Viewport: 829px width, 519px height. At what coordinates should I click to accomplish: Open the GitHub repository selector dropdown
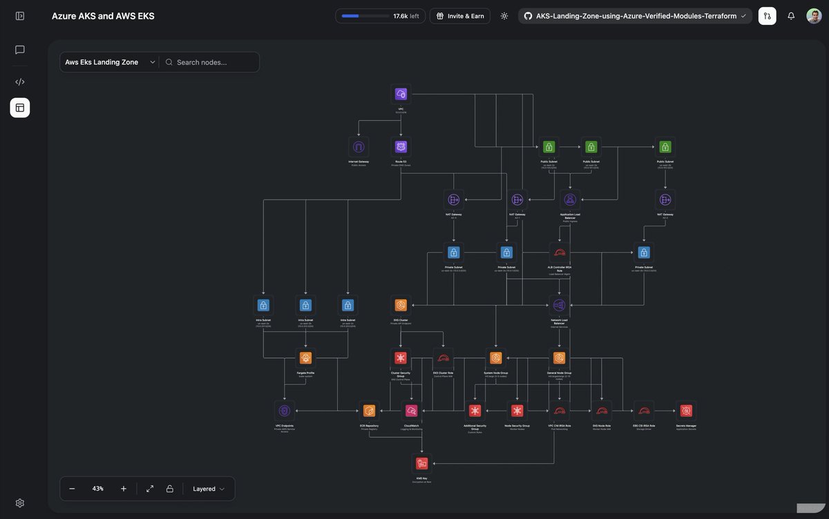(635, 16)
